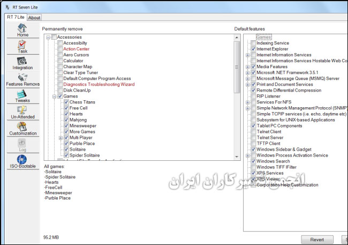Select XPS Services tree item

tap(270, 173)
